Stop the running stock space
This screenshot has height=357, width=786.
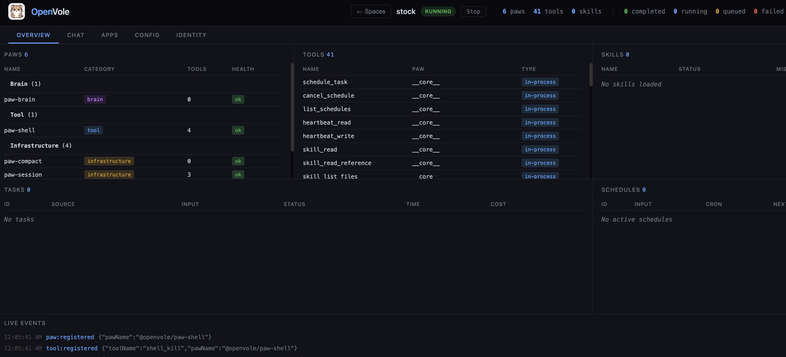(x=473, y=11)
